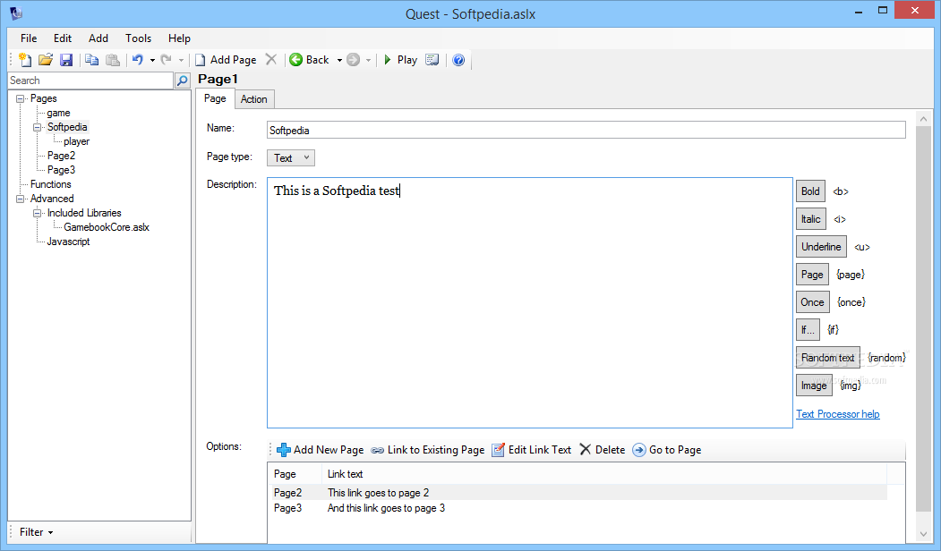The height and width of the screenshot is (551, 941).
Task: Select the Page2 row in Options list
Action: [579, 493]
